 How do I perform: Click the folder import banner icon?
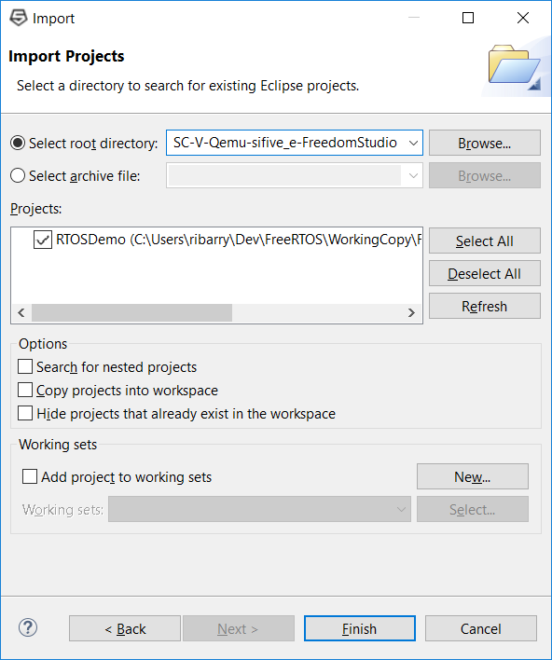[514, 67]
